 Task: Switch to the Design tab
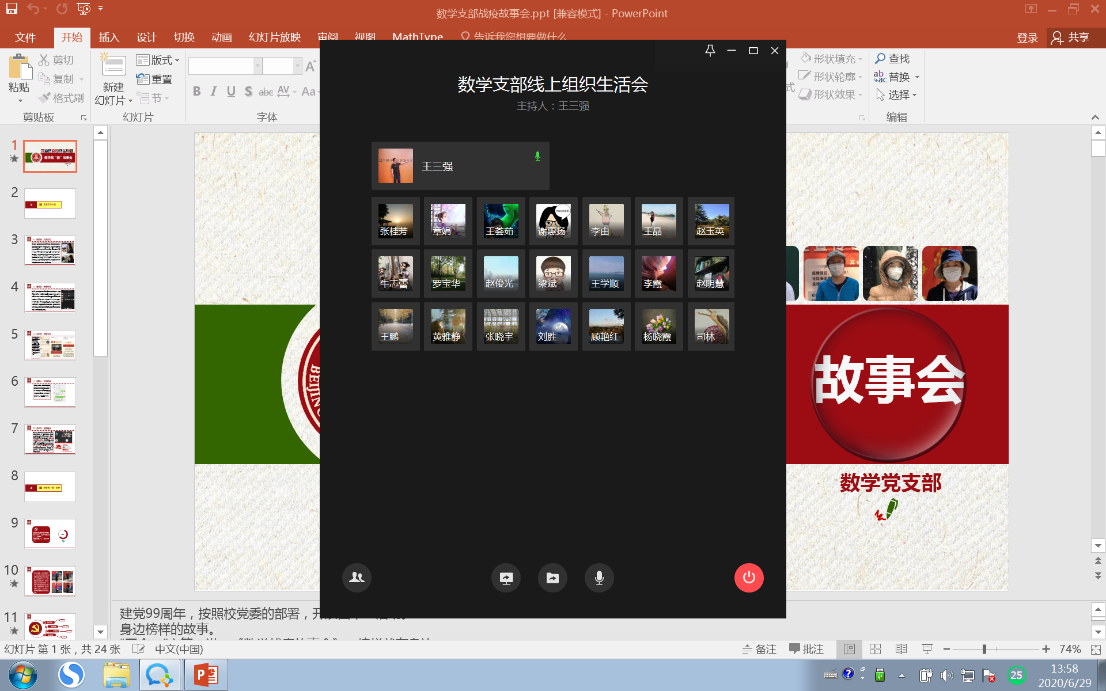pos(146,37)
